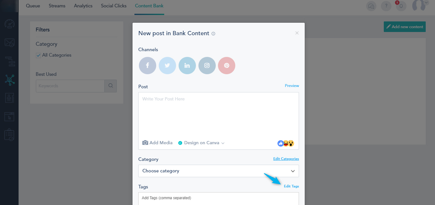Select the Instagram channel icon

click(x=207, y=66)
